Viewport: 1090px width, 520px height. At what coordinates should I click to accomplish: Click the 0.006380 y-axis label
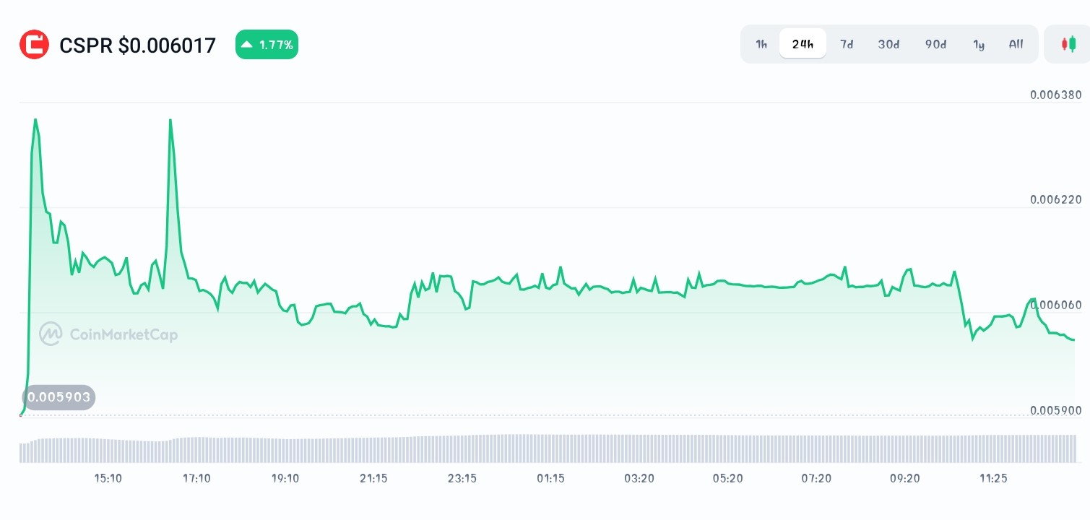(1056, 95)
